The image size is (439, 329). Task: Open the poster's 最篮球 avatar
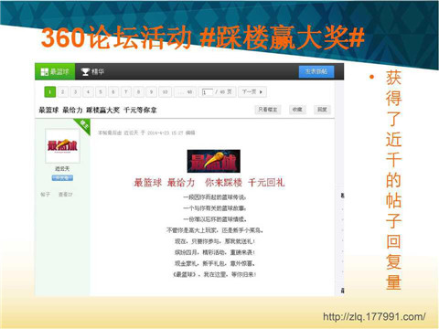tap(62, 145)
